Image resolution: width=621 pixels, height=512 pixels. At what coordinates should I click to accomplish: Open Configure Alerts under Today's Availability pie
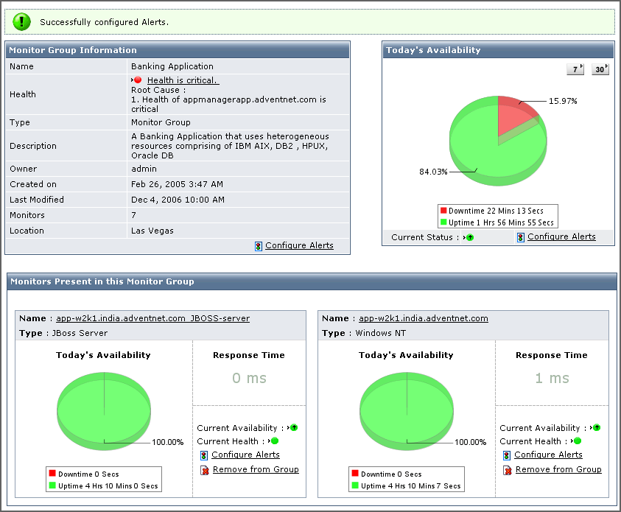click(561, 236)
